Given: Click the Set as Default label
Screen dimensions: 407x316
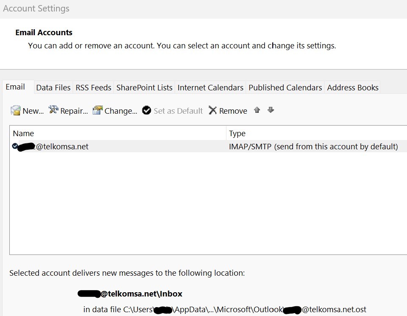Looking at the screenshot, I should click(178, 111).
